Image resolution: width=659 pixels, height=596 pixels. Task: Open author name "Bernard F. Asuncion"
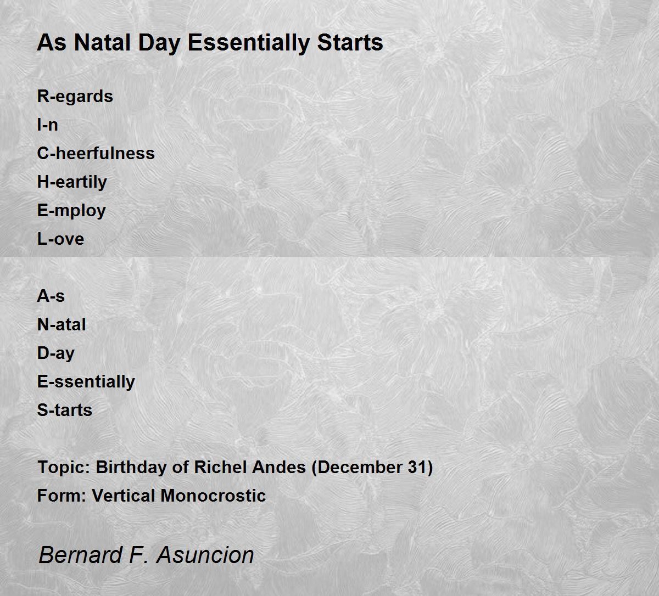click(146, 555)
